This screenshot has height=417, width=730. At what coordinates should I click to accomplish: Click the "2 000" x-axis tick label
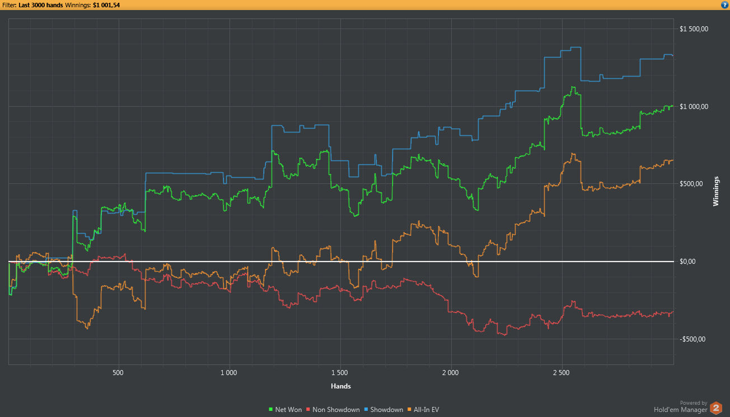pos(450,372)
